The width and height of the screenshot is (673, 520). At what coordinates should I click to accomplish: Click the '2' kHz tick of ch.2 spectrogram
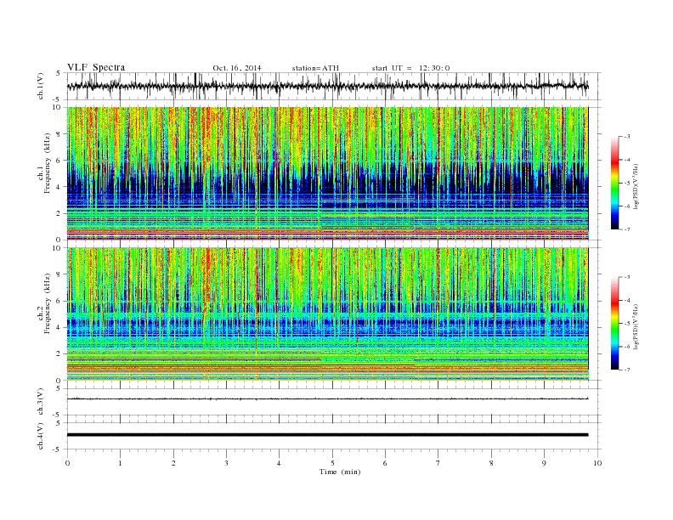click(x=59, y=354)
